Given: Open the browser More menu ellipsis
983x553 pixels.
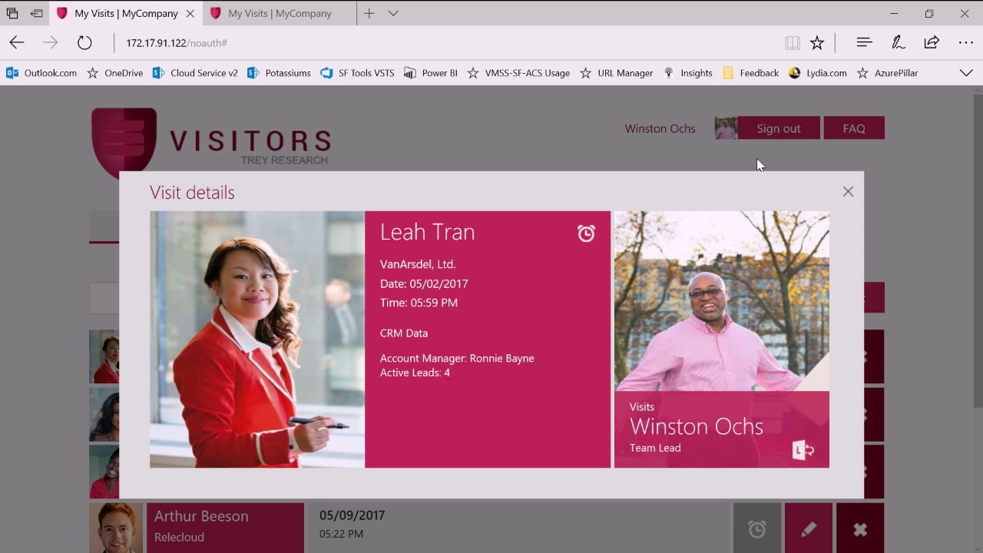Looking at the screenshot, I should pos(966,43).
